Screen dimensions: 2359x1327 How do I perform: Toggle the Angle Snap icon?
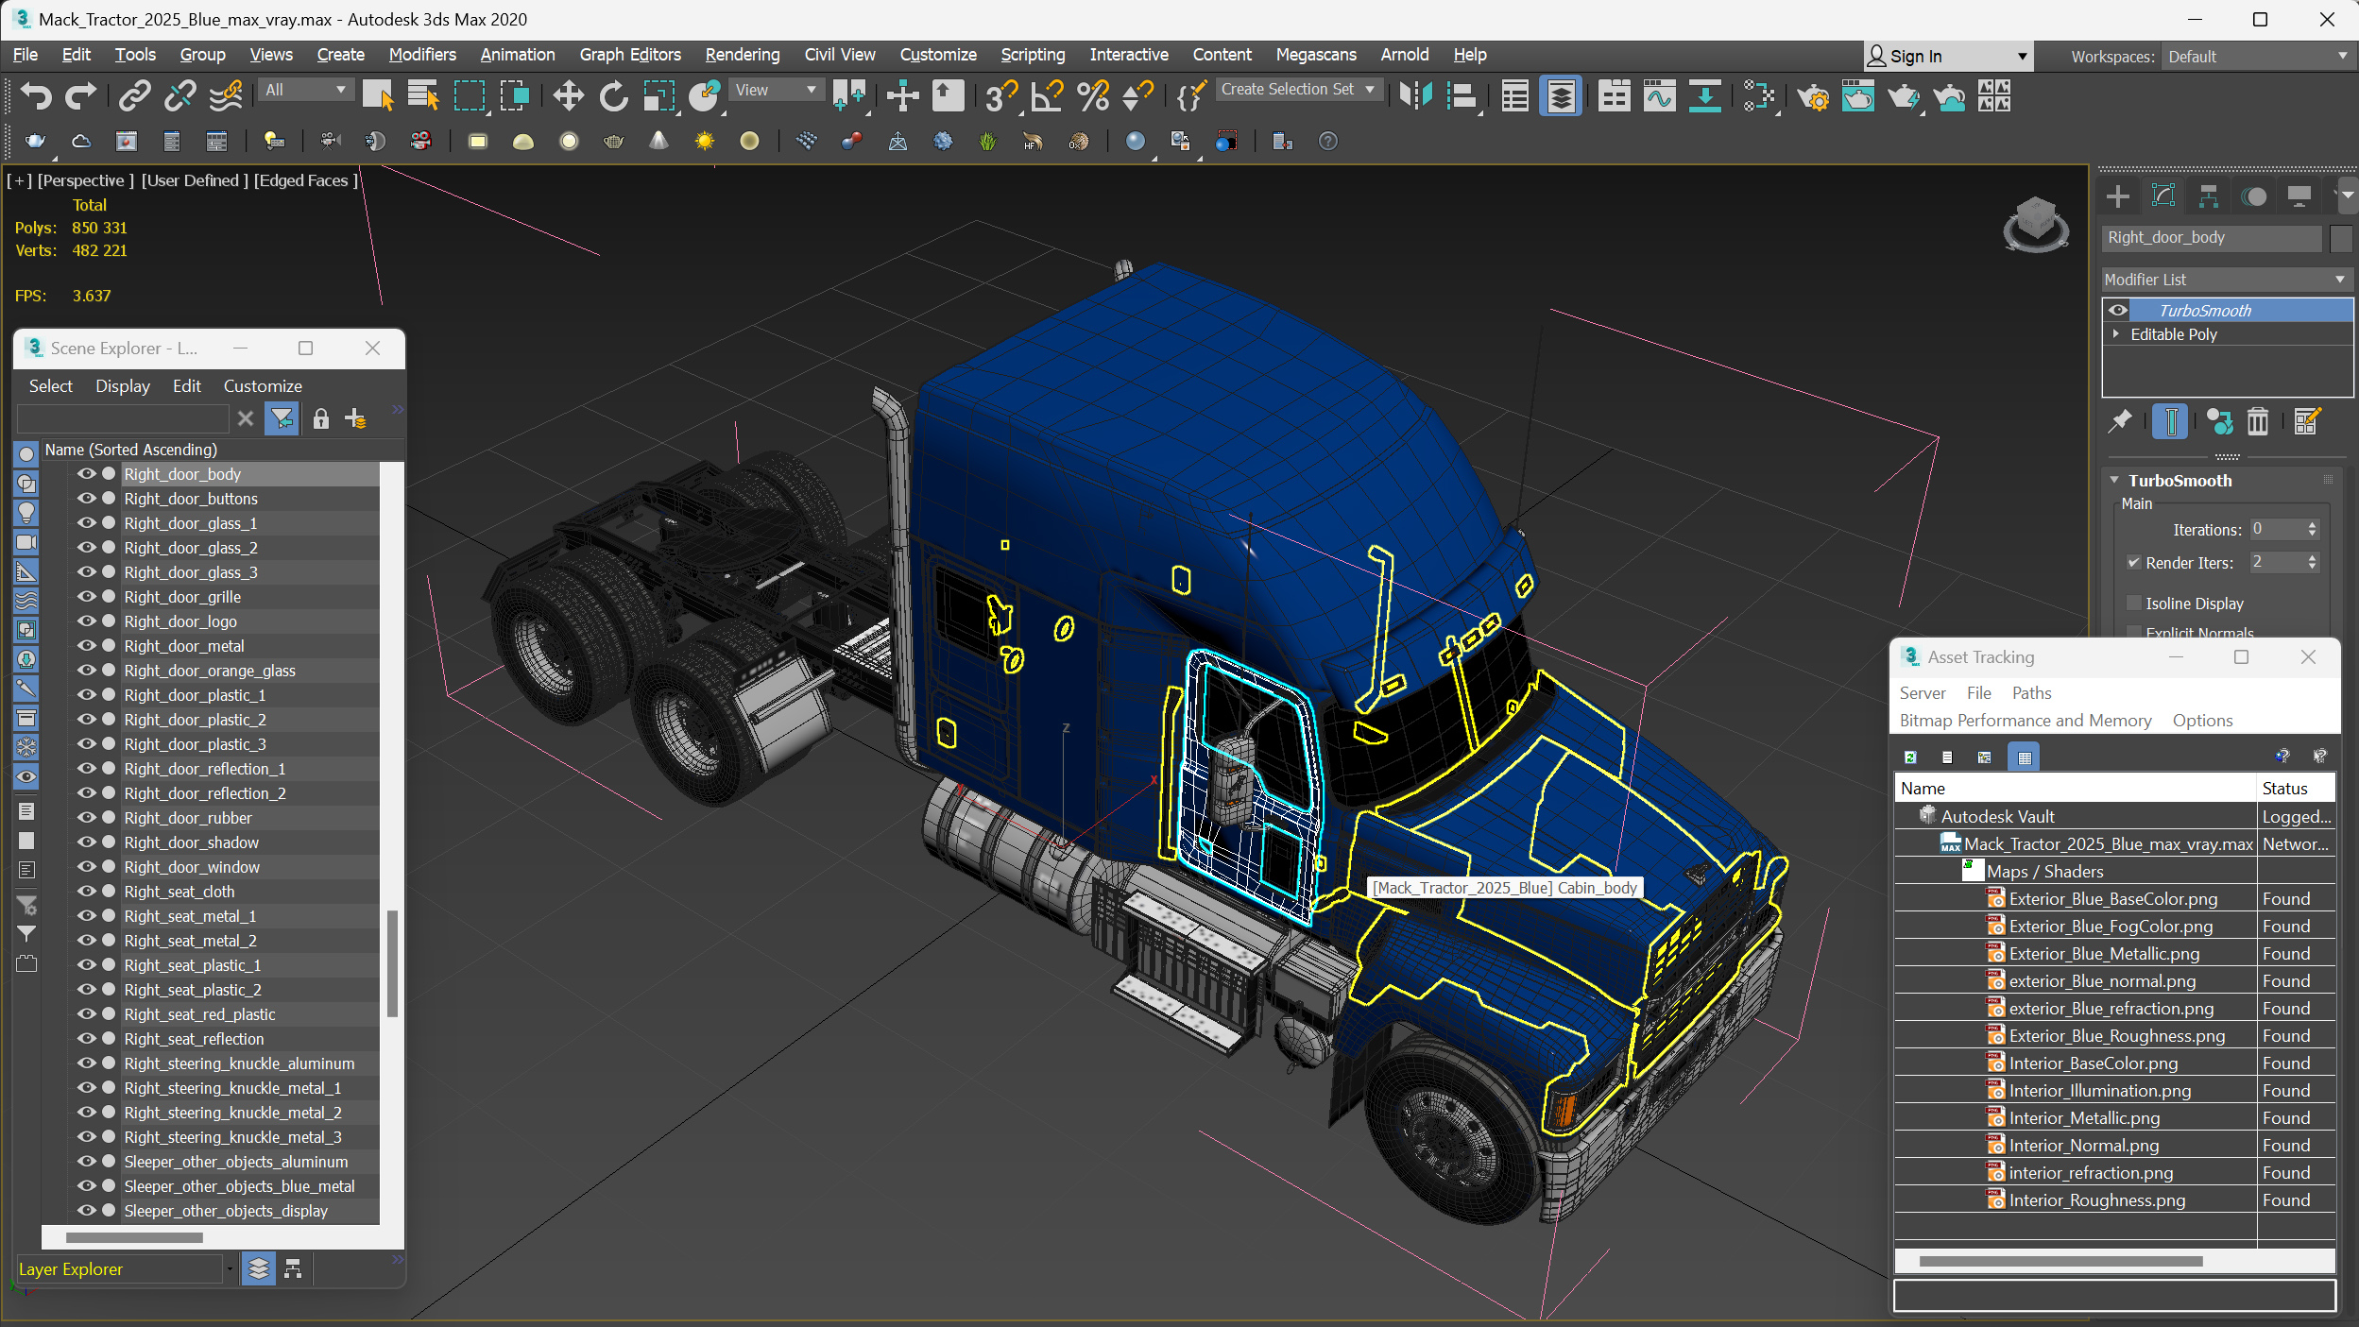point(1047,96)
